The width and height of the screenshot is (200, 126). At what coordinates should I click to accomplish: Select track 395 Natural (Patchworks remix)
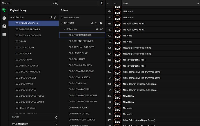(x=153, y=48)
